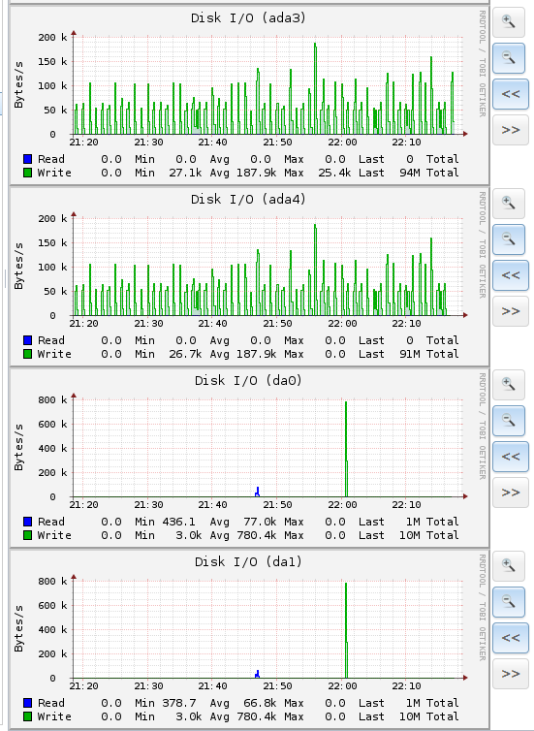Screen dimensions: 534x731
Task: Zoom in on the ada3 disk graph
Action: click(509, 21)
